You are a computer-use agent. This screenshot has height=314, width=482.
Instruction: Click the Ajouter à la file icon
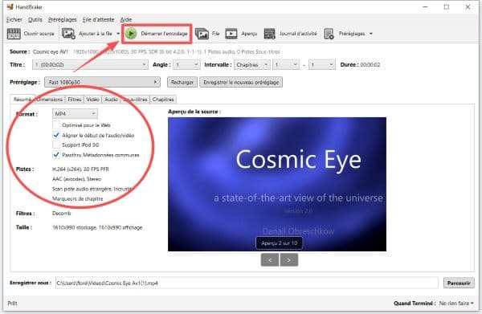(x=68, y=34)
